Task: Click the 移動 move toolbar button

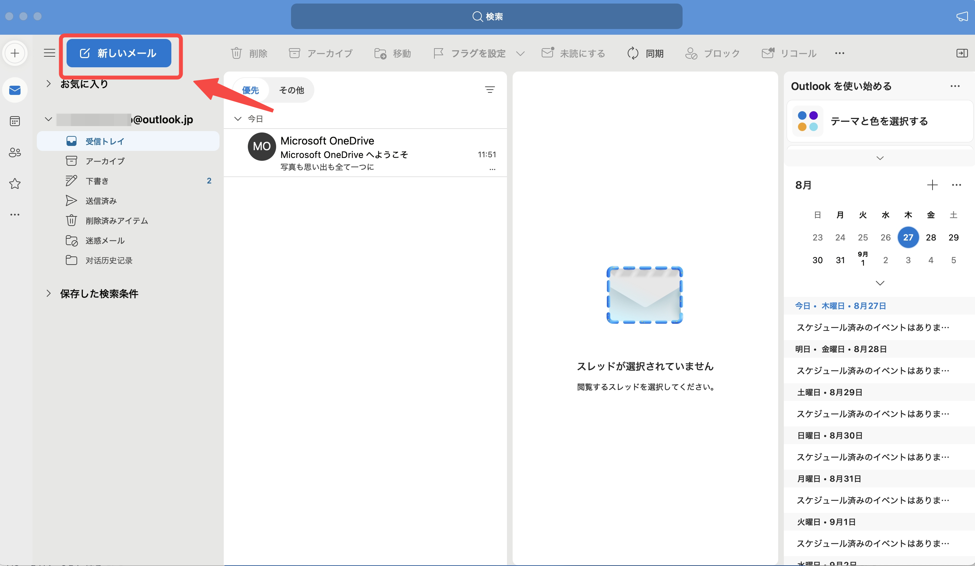Action: [393, 53]
